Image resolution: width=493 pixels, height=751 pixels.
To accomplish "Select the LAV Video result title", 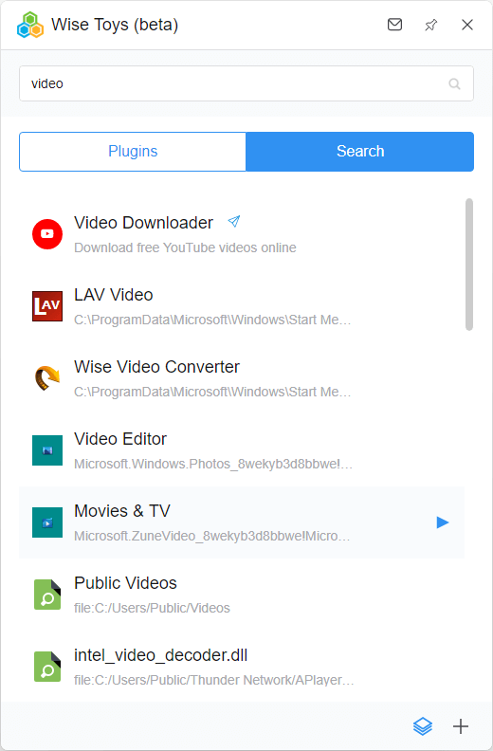I will pos(114,295).
